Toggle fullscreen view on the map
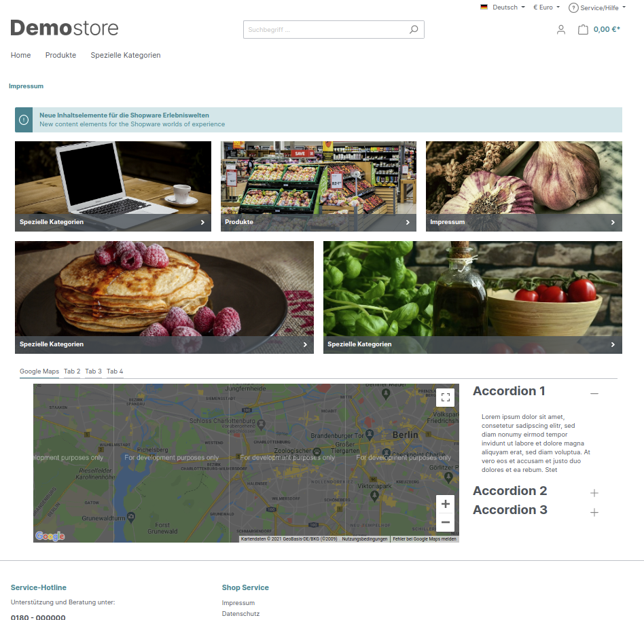This screenshot has height=620, width=644. pyautogui.click(x=445, y=397)
